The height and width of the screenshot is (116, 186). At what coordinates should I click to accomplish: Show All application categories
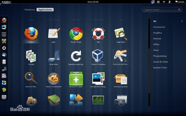point(155,21)
